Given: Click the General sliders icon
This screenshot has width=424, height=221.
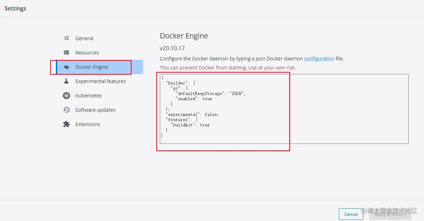Looking at the screenshot, I should (x=66, y=38).
